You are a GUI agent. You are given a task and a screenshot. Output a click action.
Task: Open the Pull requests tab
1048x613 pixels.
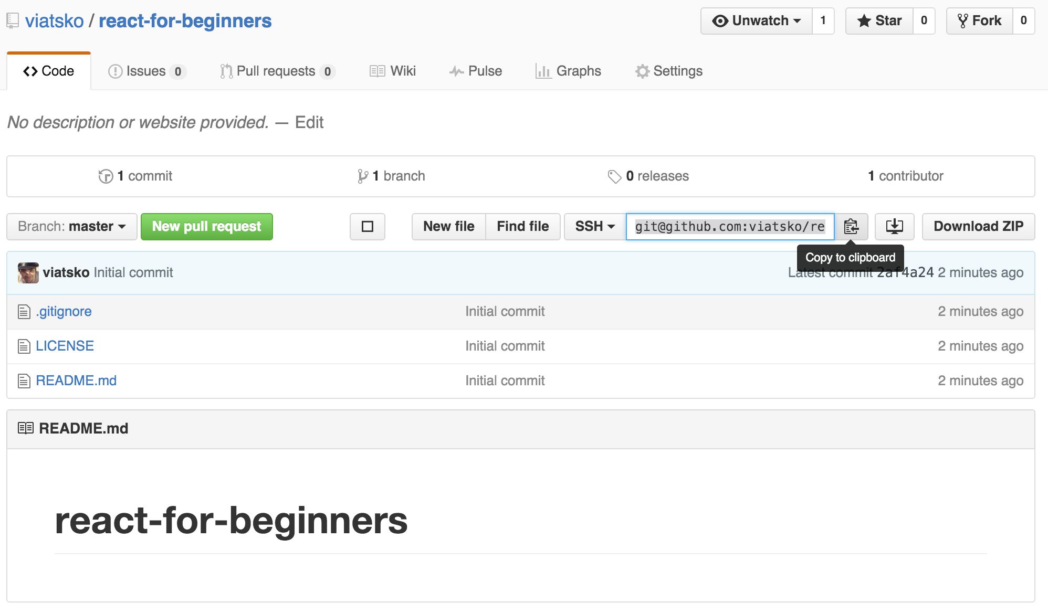[278, 71]
